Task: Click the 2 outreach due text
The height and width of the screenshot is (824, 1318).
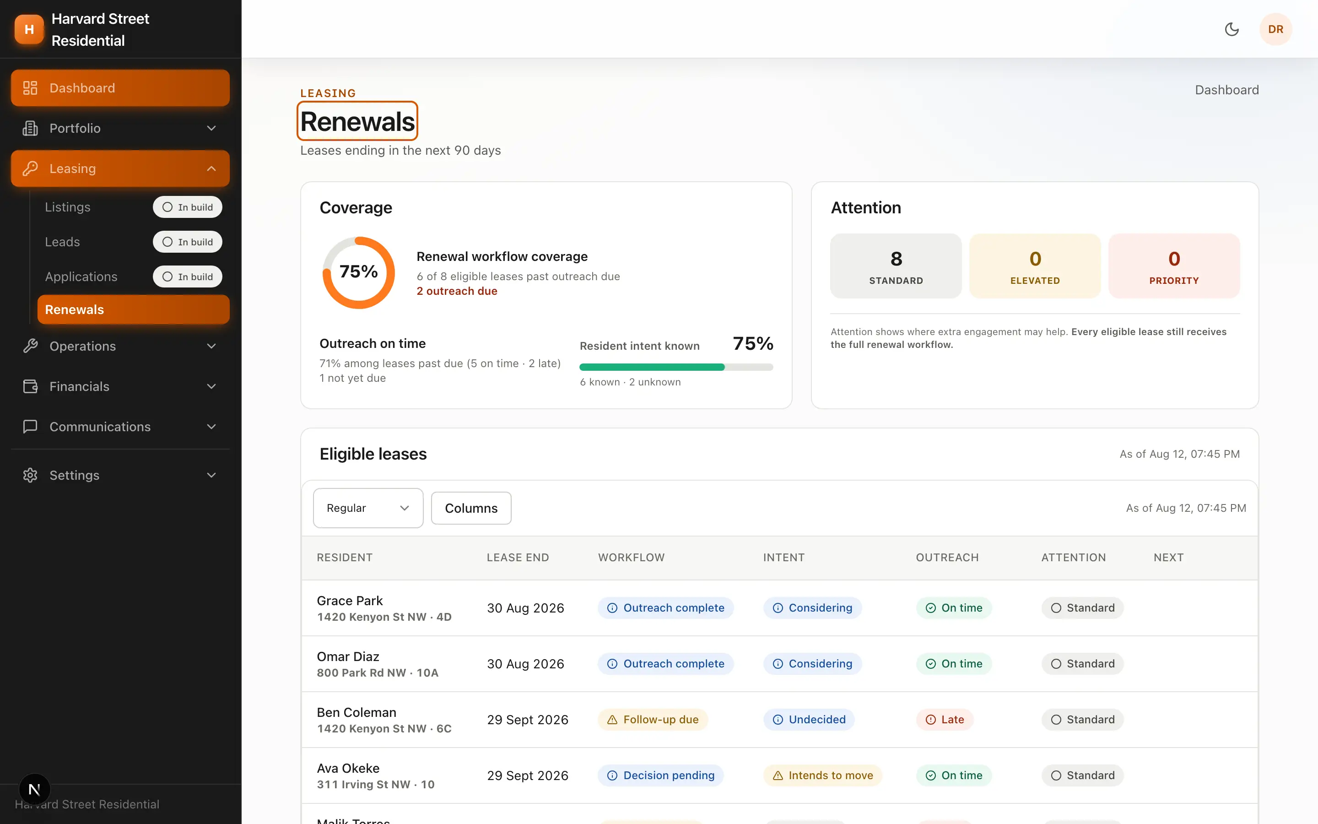Action: (457, 291)
